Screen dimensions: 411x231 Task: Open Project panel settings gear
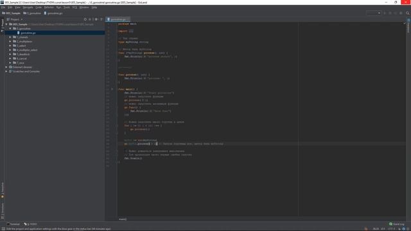(96, 19)
